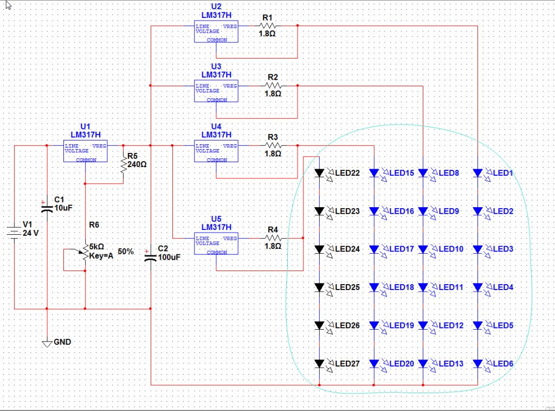Image resolution: width=555 pixels, height=411 pixels.
Task: Click the Key=A label of R6
Action: click(101, 256)
